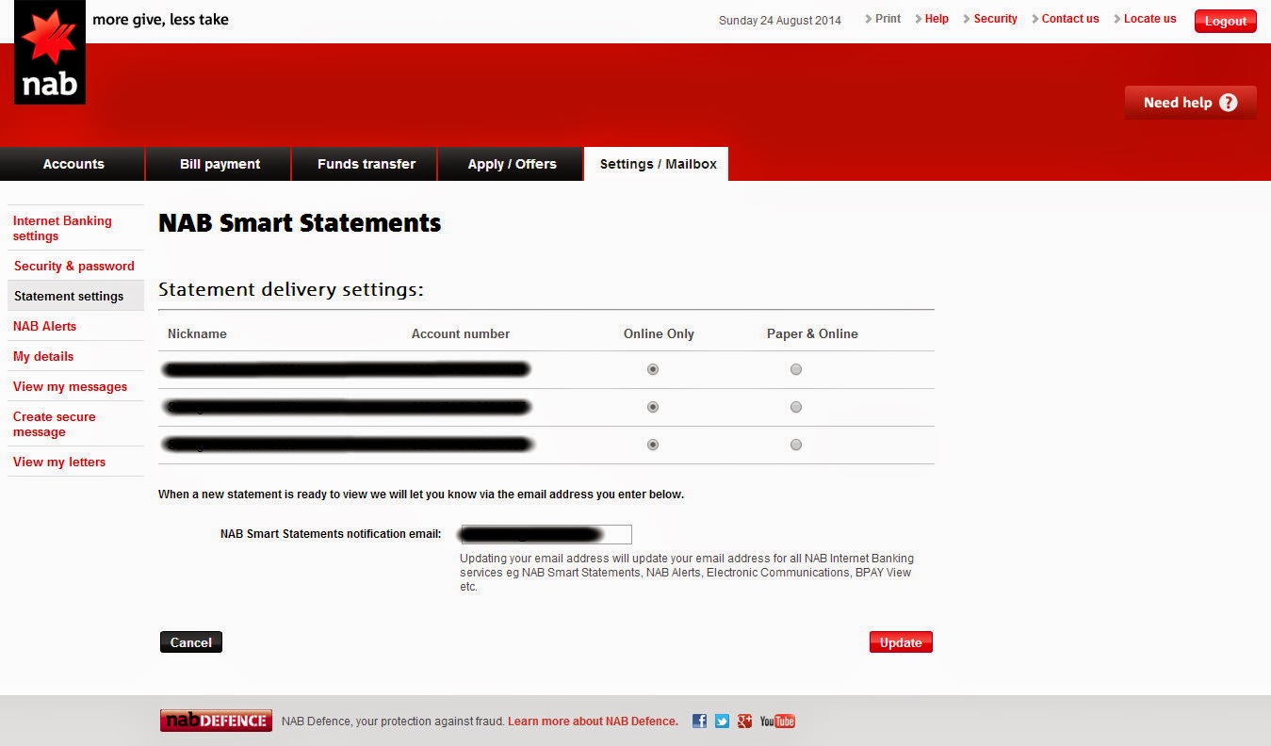Screen dimensions: 1271x746
Task: Open NAB Google Plus icon
Action: 744,722
